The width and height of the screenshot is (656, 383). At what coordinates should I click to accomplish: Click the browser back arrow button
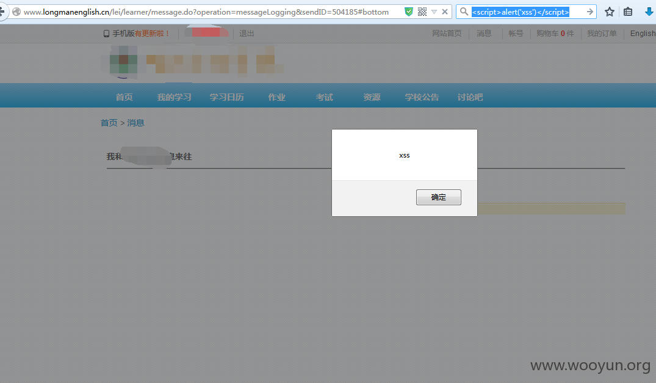click(2, 12)
